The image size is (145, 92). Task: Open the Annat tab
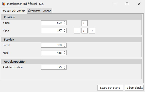coord(47,11)
